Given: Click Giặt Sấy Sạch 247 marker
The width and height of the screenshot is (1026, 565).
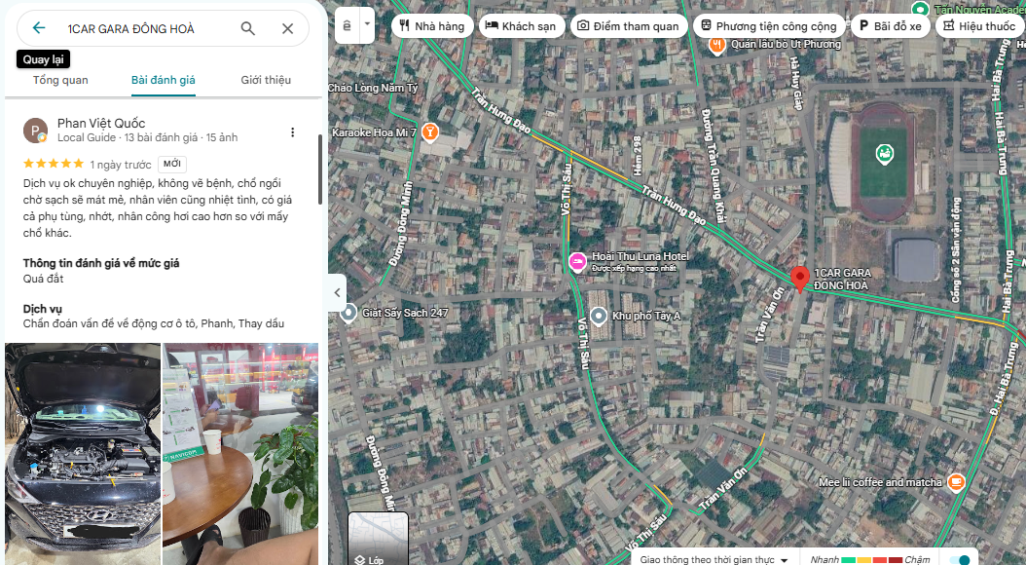Looking at the screenshot, I should [348, 313].
